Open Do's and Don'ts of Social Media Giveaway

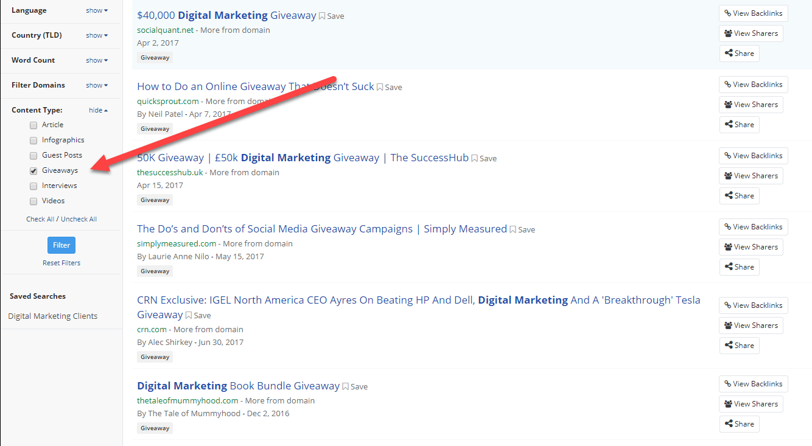(x=322, y=229)
